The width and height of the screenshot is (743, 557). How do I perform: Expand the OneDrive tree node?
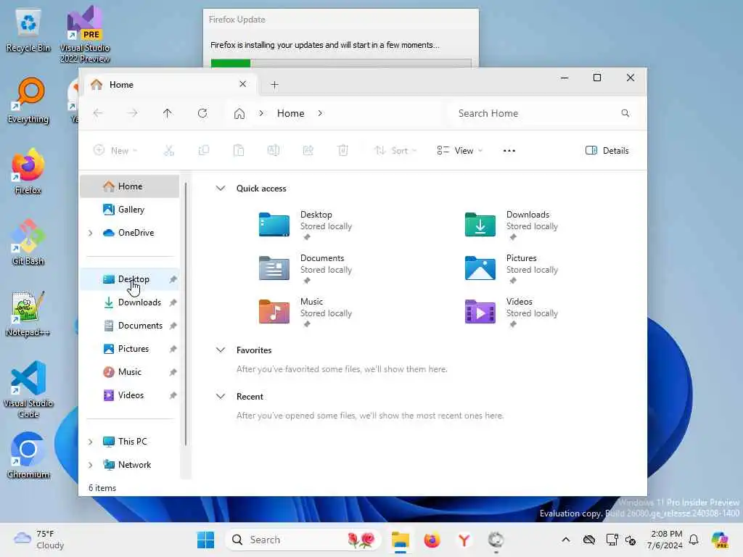pyautogui.click(x=91, y=233)
